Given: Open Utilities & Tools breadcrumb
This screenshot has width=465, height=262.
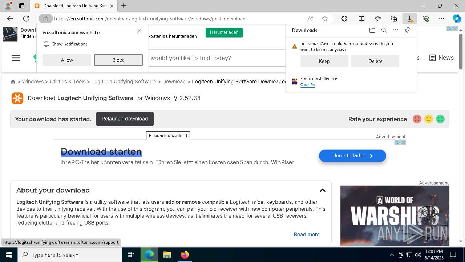Looking at the screenshot, I should tap(68, 82).
